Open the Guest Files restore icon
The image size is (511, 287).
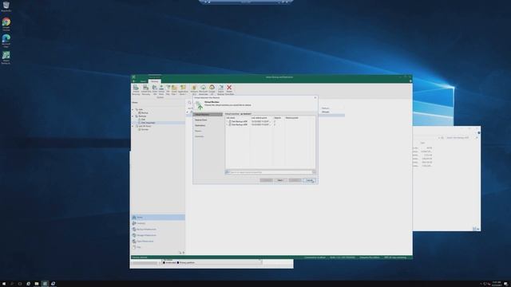pyautogui.click(x=174, y=89)
